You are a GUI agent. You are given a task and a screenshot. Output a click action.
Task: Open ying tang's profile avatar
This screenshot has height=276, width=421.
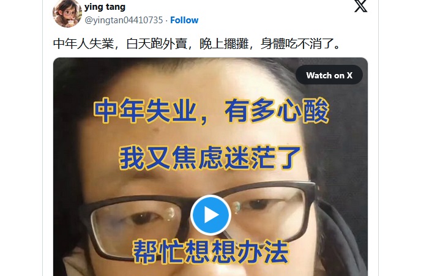point(67,13)
